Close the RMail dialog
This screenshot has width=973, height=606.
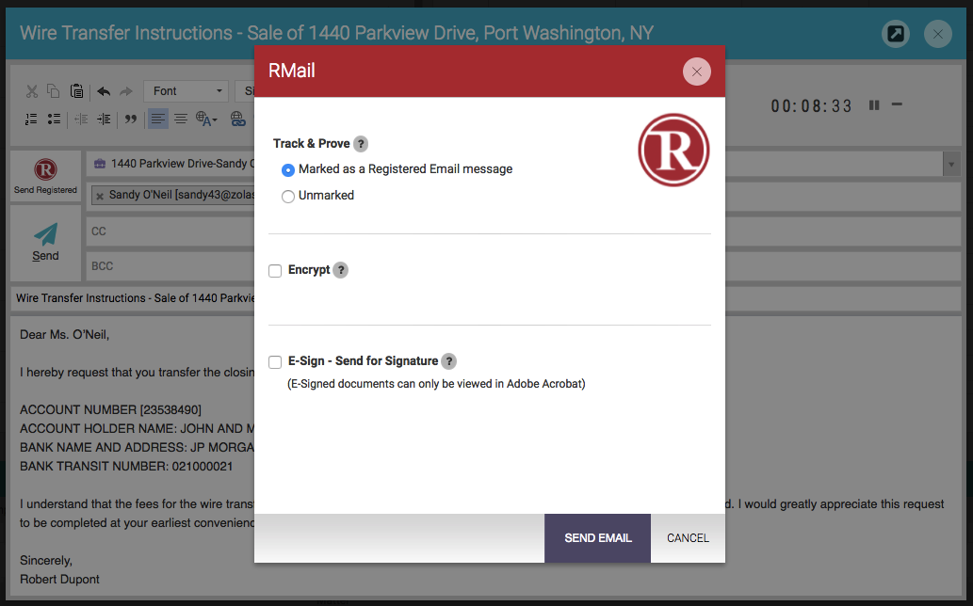(x=697, y=72)
